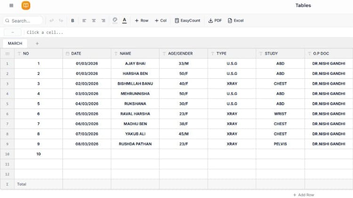This screenshot has width=353, height=198.
Task: Click the Add Row link below table
Action: [304, 195]
